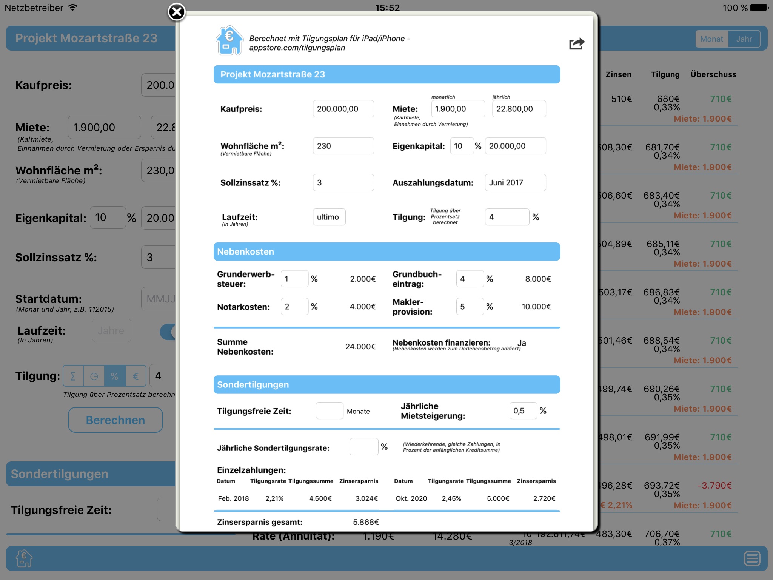
Task: Close the summary popup with X icon
Action: tap(176, 12)
